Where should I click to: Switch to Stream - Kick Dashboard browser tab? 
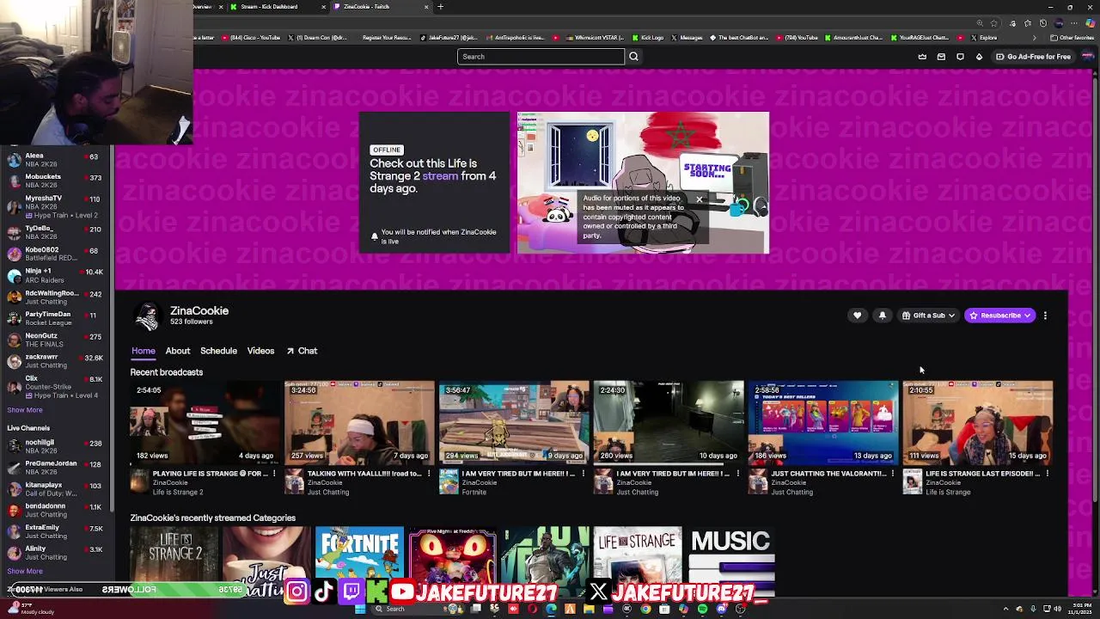pos(275,7)
